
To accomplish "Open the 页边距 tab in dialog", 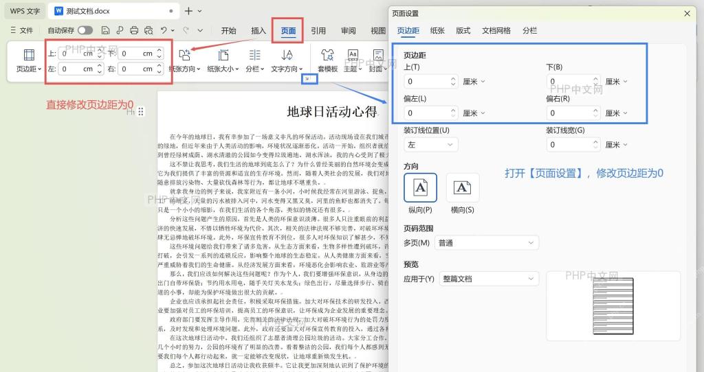I will (x=408, y=30).
